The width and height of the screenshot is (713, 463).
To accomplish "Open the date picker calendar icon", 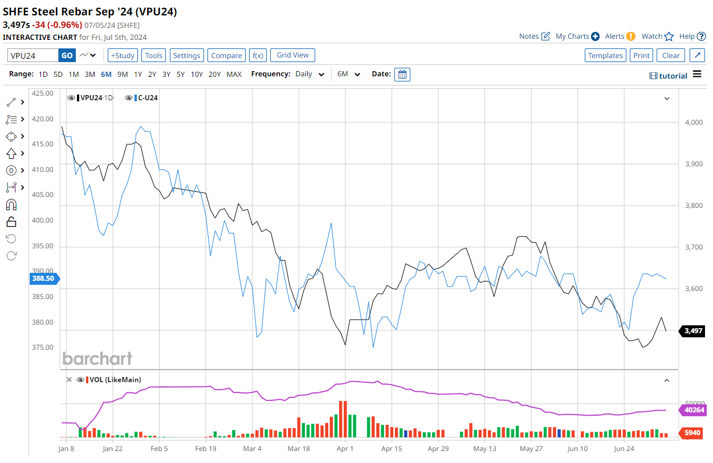I will (x=402, y=75).
